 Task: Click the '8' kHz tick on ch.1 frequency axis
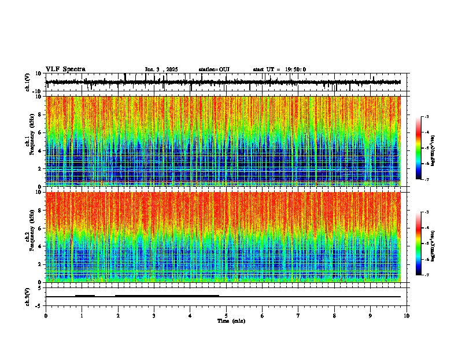pyautogui.click(x=40, y=115)
